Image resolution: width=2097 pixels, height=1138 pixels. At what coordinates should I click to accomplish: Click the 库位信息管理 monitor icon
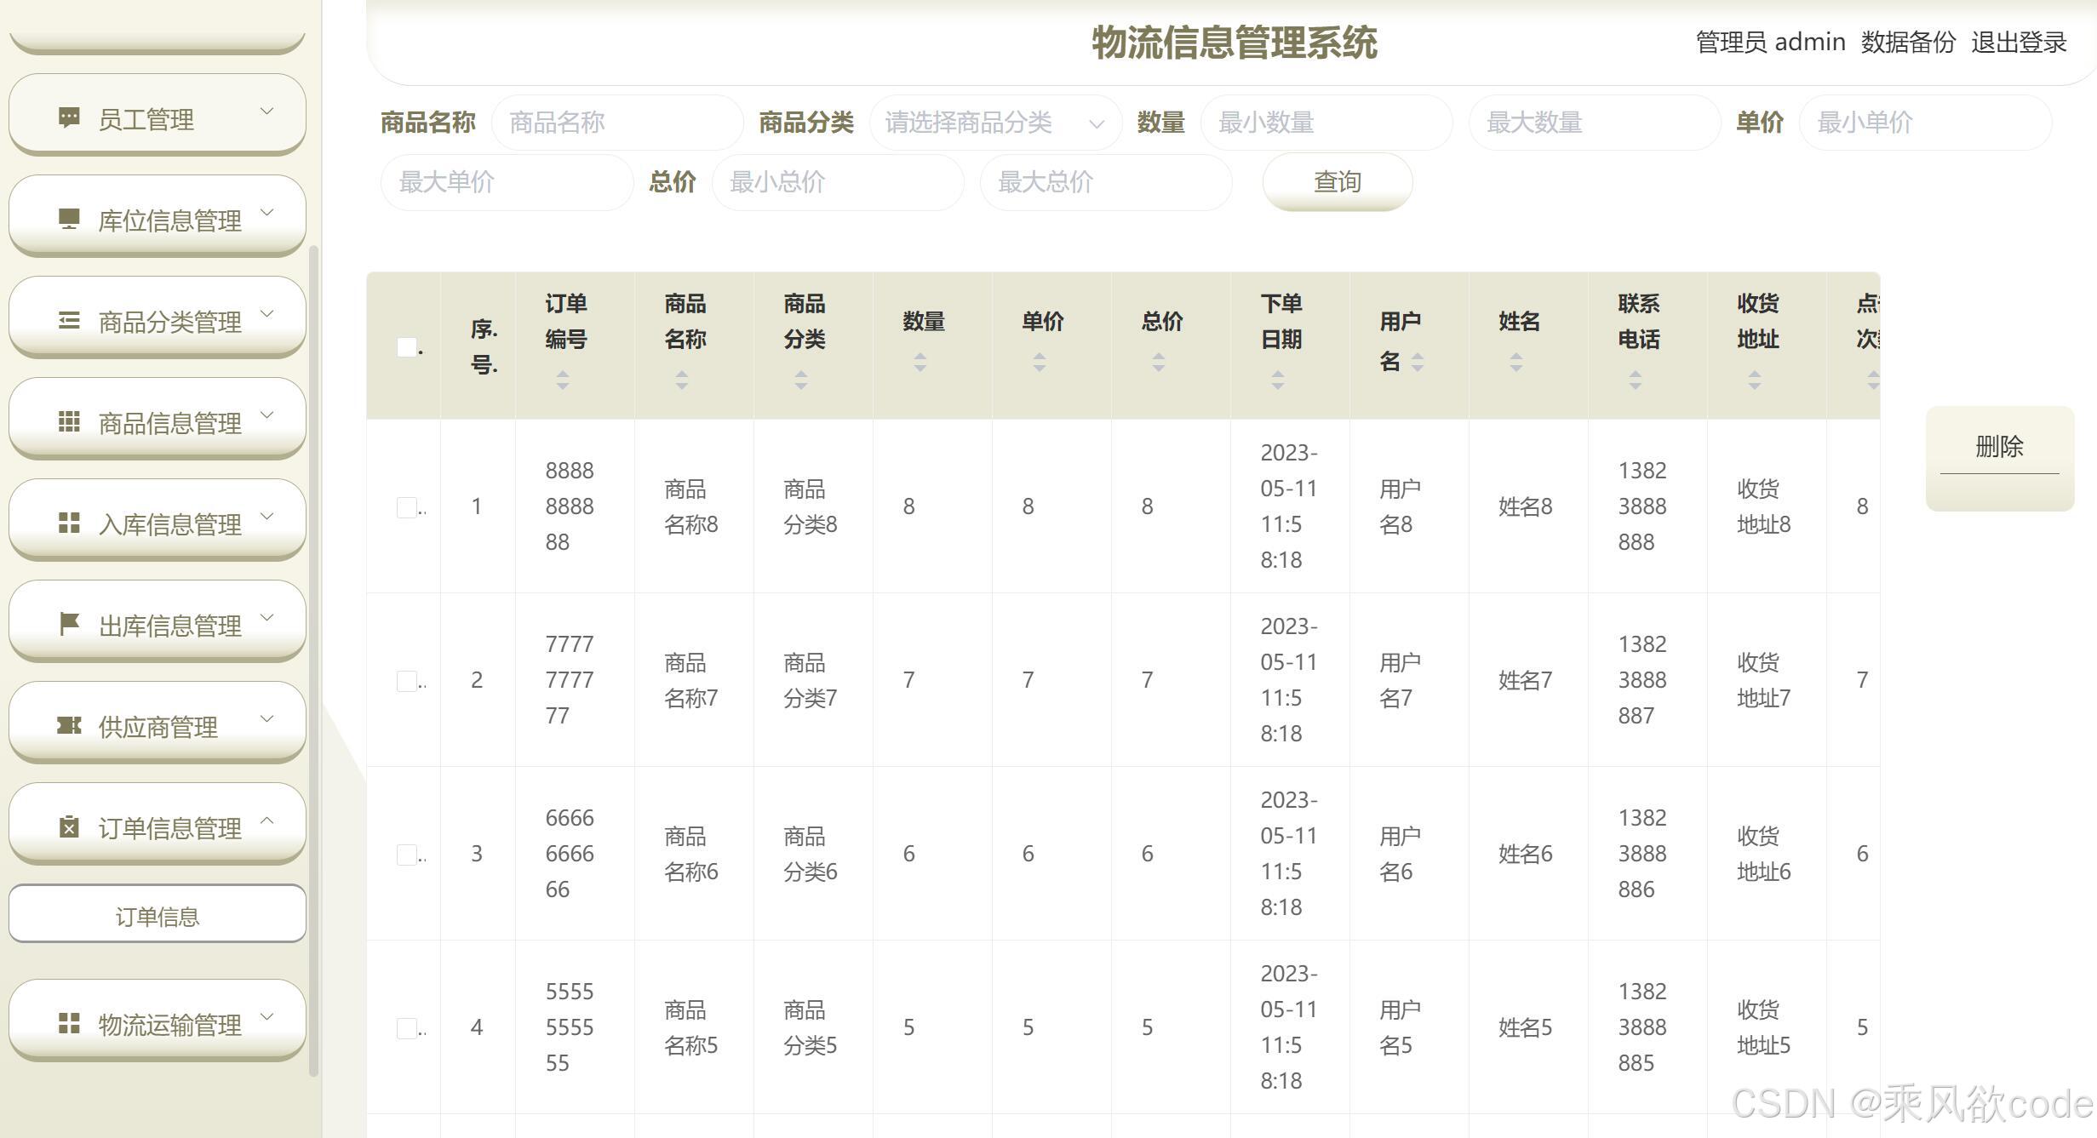pos(69,214)
